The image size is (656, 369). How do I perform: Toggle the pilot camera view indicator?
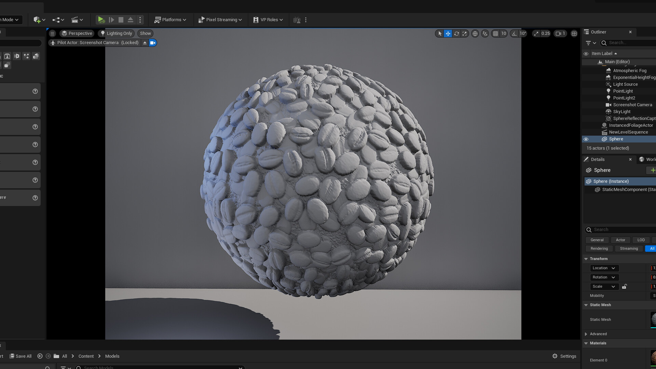[153, 42]
